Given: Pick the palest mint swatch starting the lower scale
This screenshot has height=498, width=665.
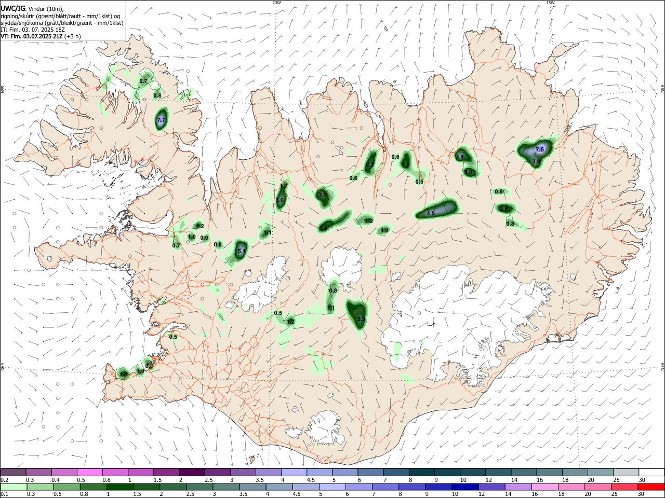Looking at the screenshot, I should [x=13, y=487].
